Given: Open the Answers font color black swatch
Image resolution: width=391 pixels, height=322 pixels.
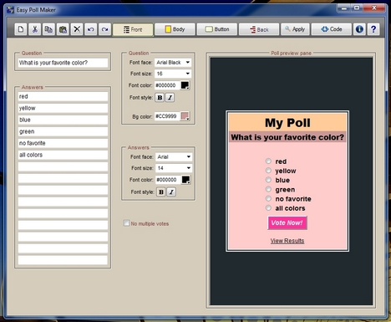Looking at the screenshot, I should pos(186,180).
